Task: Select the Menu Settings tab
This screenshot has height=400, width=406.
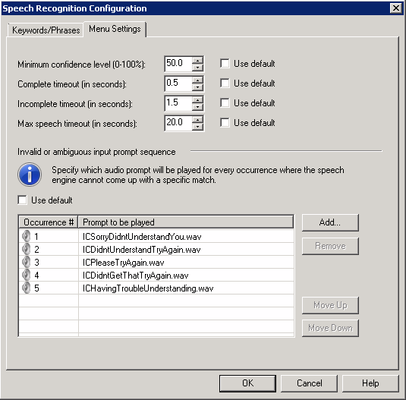Action: 115,29
